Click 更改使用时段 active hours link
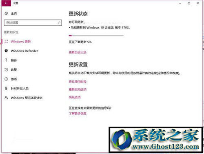 coord(78,82)
